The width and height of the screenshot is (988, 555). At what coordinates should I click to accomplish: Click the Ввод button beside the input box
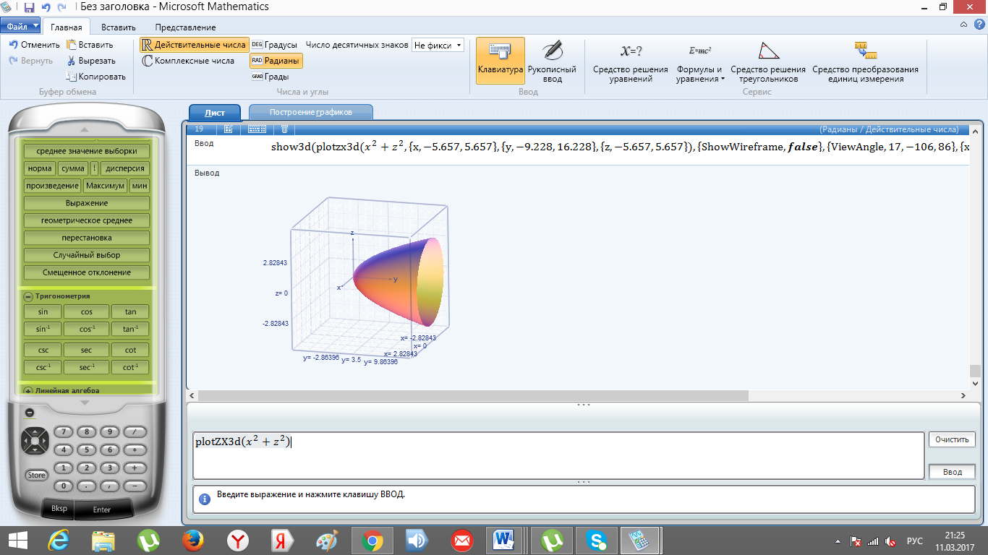[952, 472]
